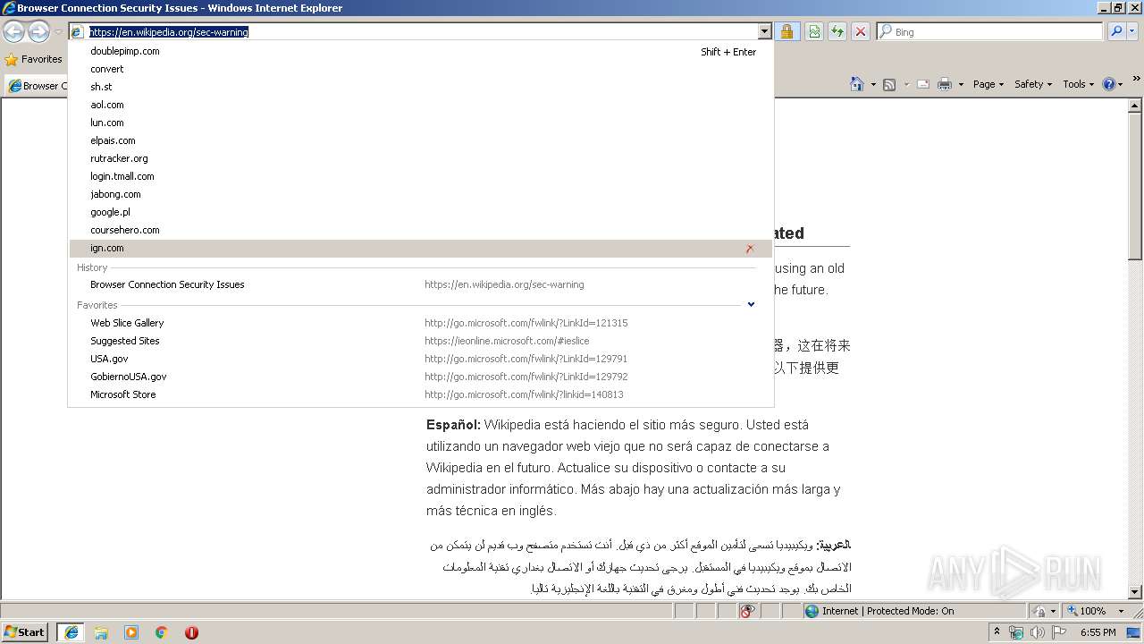Click the Action Center flag tray icon

pos(1059,632)
